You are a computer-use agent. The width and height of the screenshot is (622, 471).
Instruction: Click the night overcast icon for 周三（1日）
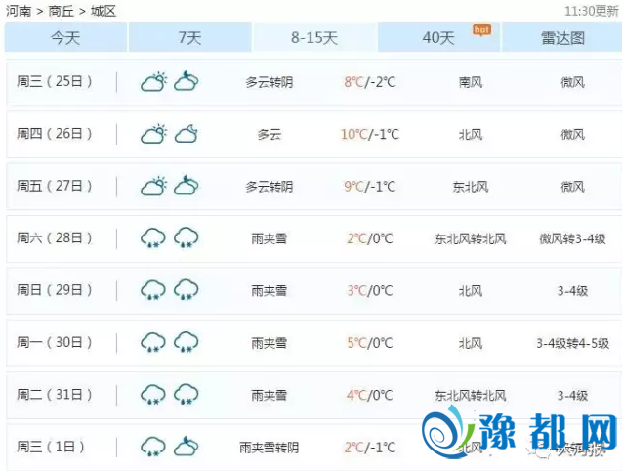[187, 447]
